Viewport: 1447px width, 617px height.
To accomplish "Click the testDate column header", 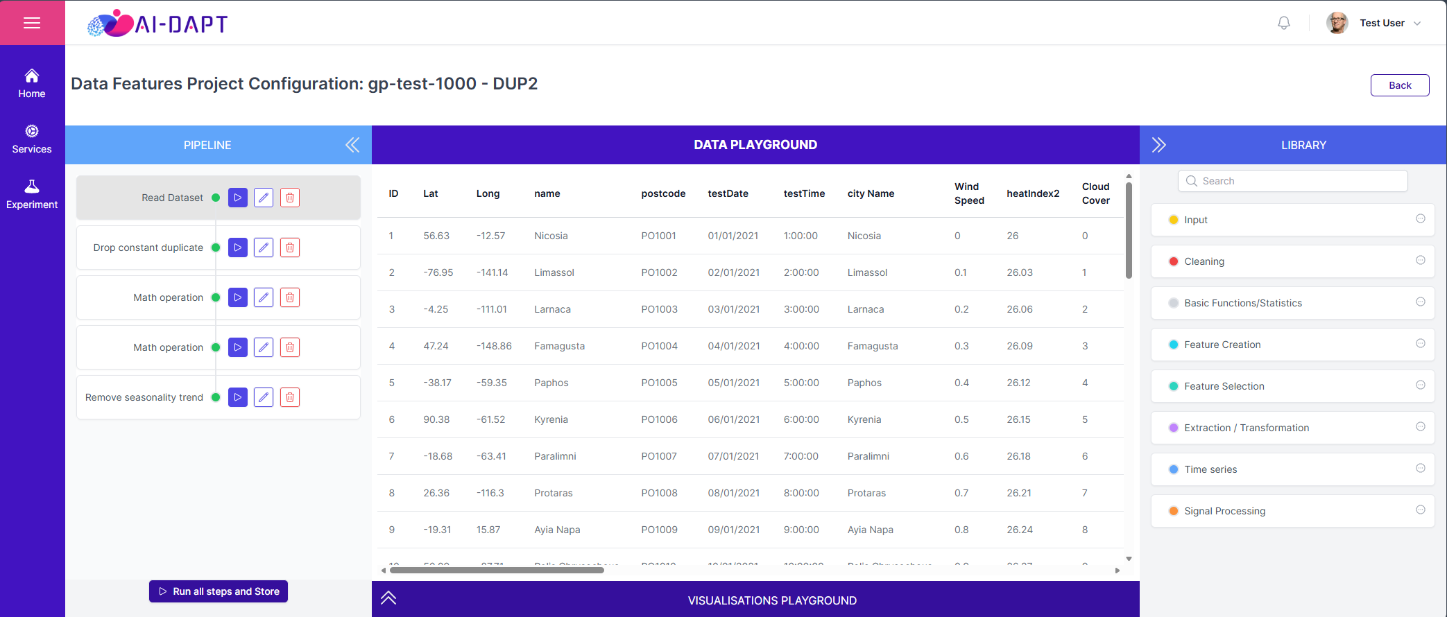I will coord(728,193).
